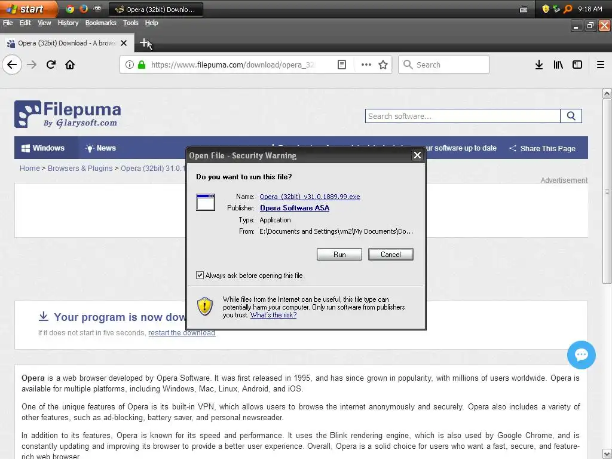Image resolution: width=612 pixels, height=459 pixels.
Task: Go to the Firefox home page
Action: pos(70,65)
